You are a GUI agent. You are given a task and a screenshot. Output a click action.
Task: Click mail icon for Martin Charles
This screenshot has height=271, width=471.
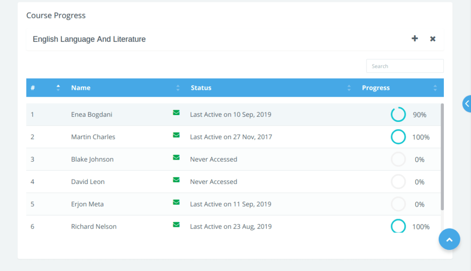point(176,135)
